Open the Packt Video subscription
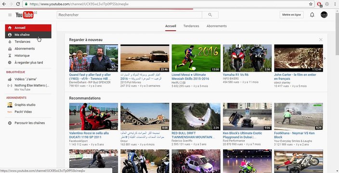 (23, 112)
